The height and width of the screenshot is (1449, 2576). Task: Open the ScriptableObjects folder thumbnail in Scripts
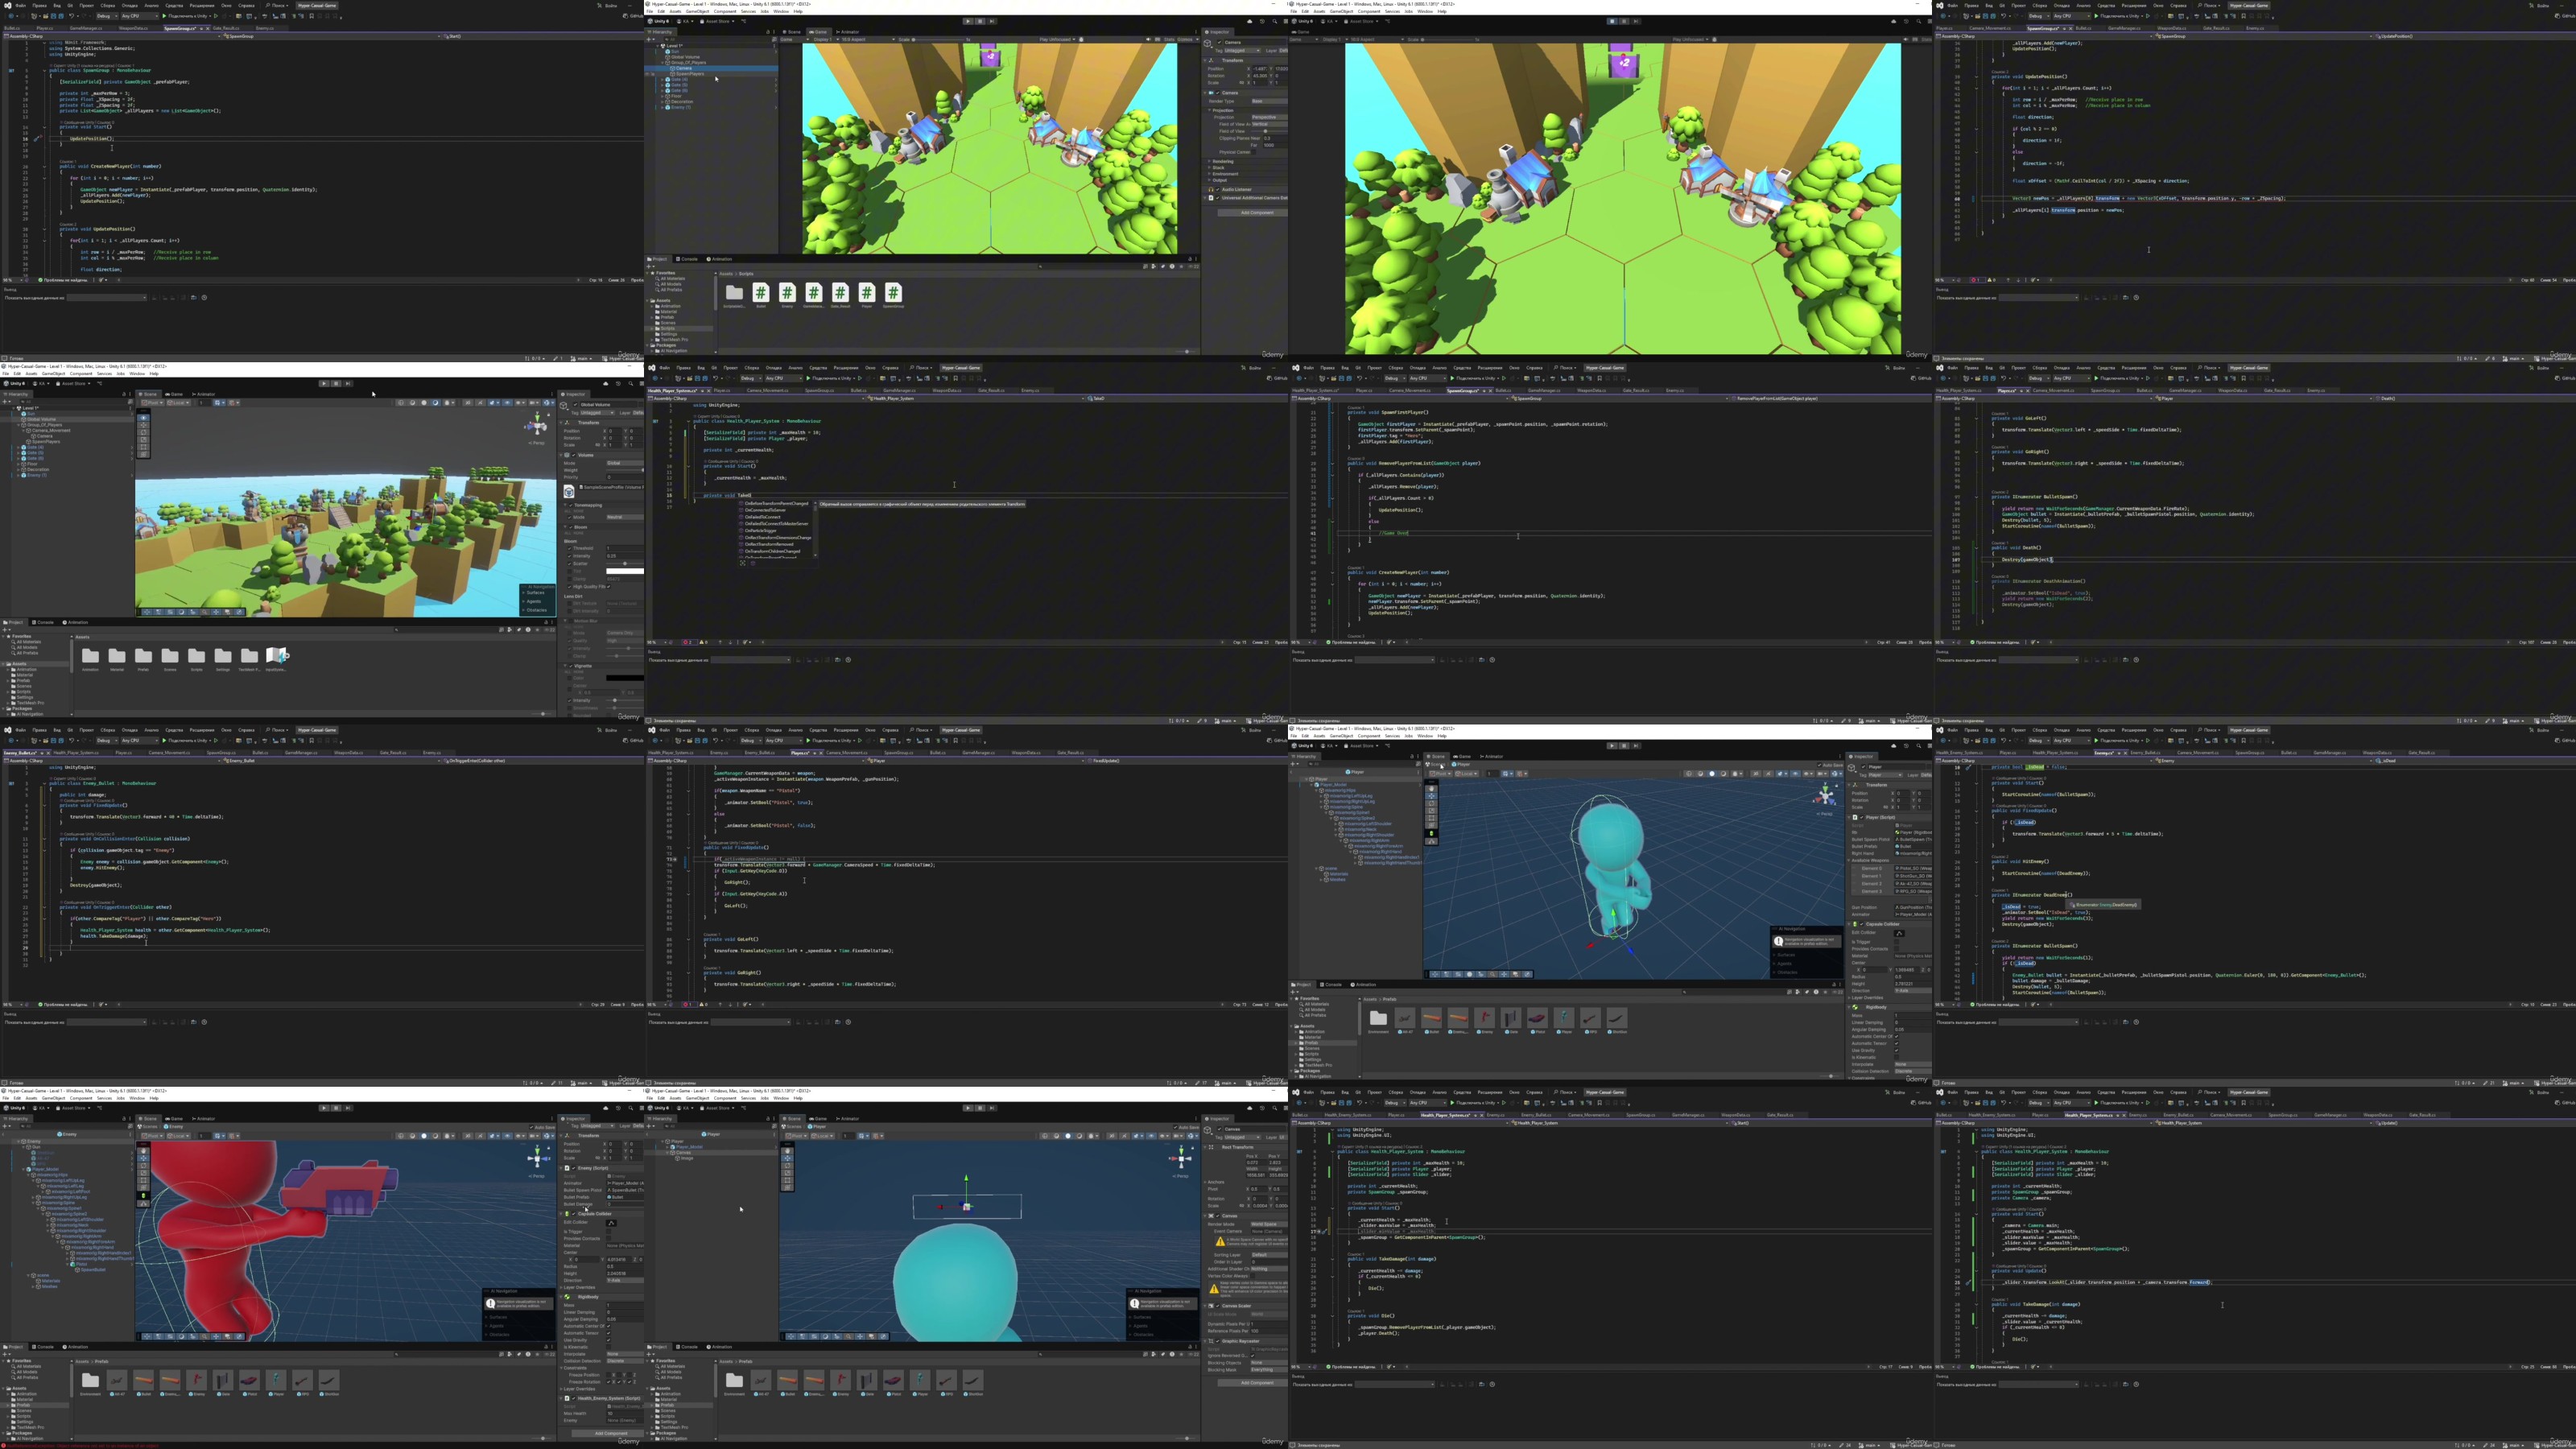coord(734,292)
